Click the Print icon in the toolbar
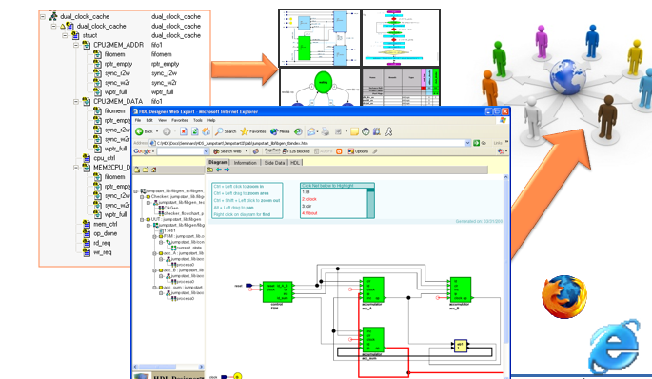 (326, 131)
